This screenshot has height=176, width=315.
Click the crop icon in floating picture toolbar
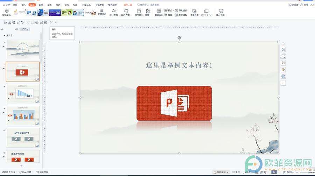pyautogui.click(x=283, y=63)
